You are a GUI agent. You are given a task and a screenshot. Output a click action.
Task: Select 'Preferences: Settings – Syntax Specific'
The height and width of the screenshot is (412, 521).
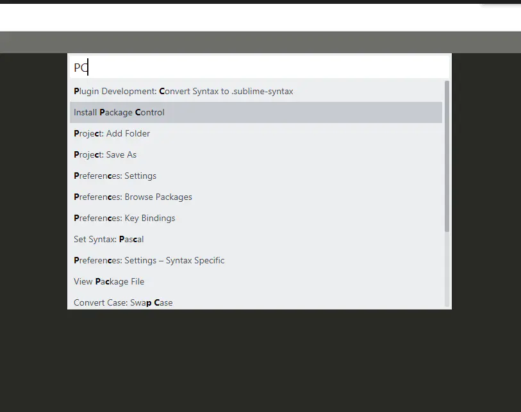(x=149, y=261)
